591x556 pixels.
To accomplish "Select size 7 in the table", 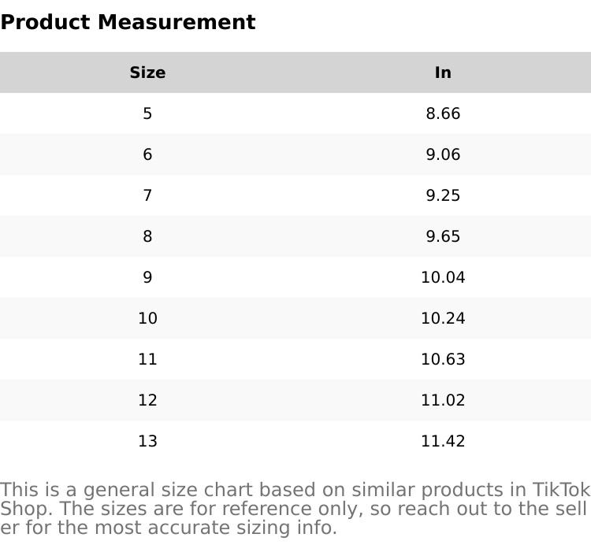I will 147,195.
